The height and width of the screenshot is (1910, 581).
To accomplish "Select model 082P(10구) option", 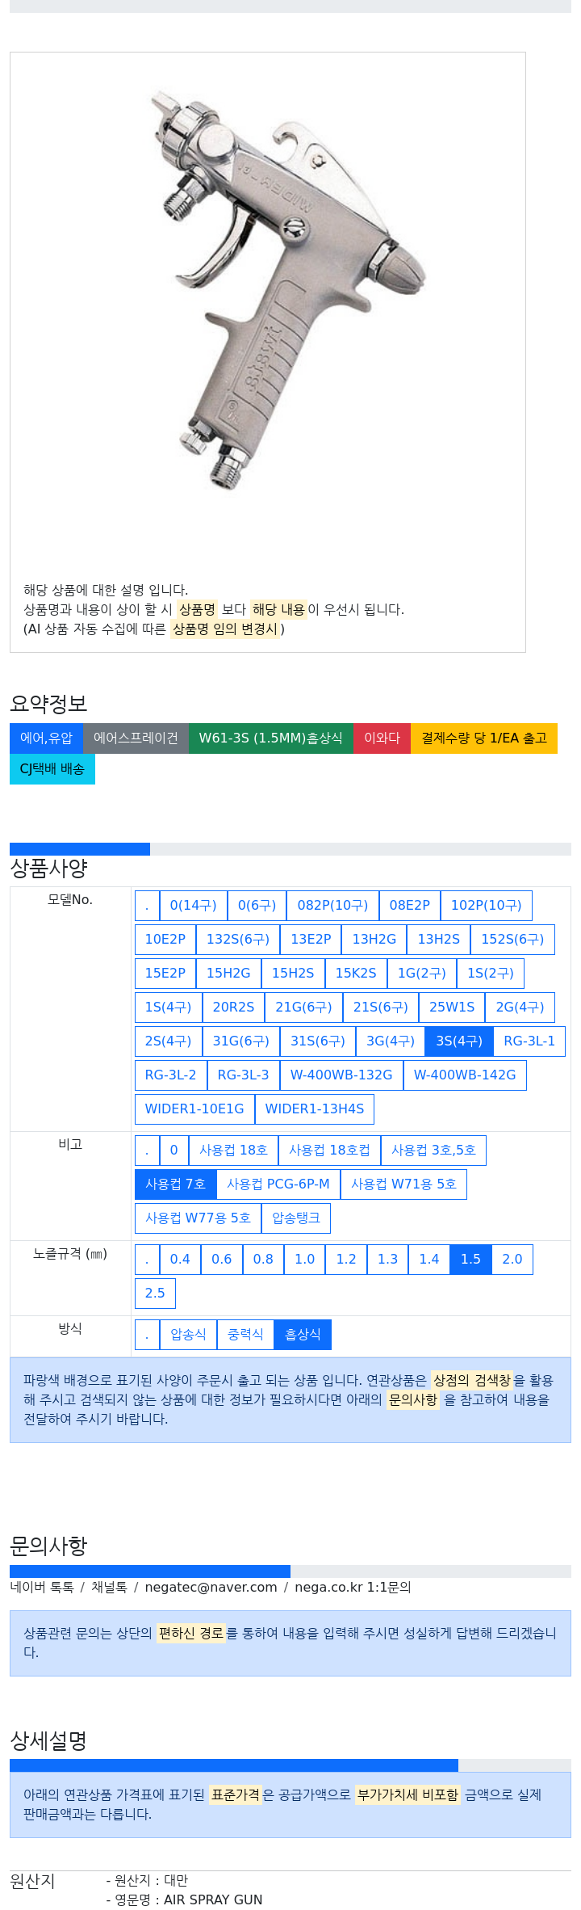I will pos(332,905).
